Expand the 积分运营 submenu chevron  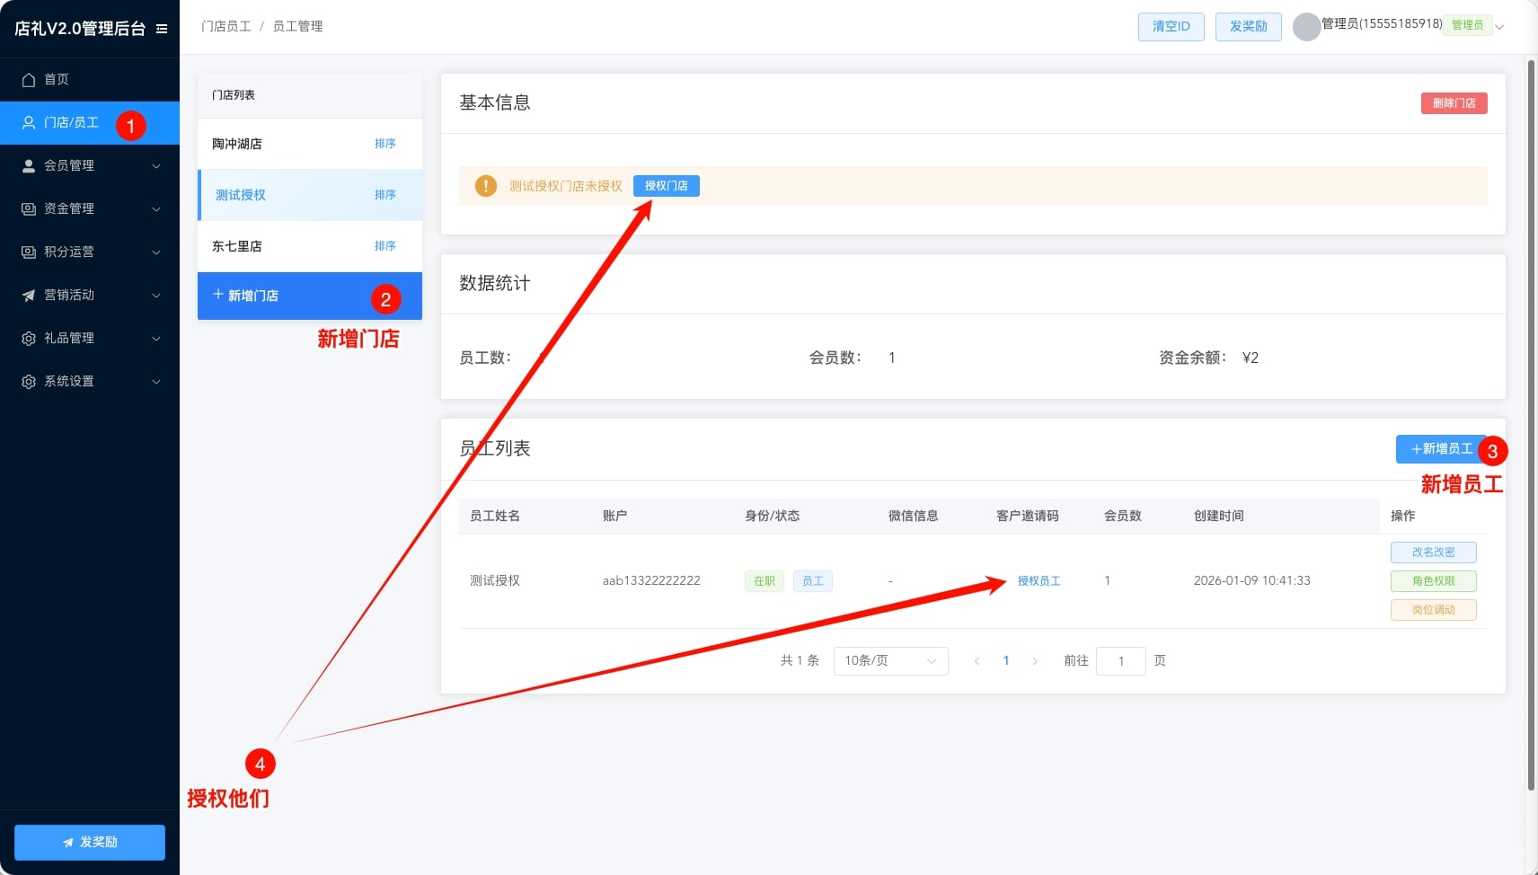156,252
